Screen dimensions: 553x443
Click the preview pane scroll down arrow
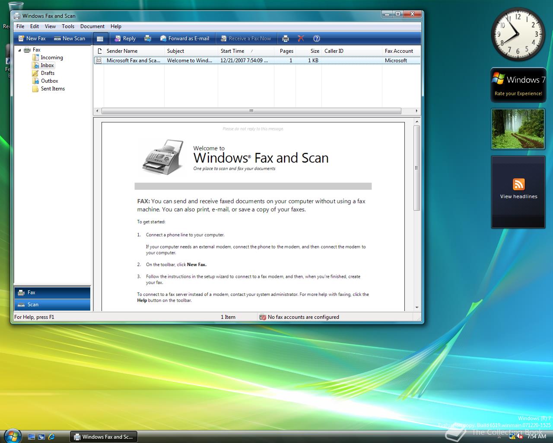tap(416, 308)
